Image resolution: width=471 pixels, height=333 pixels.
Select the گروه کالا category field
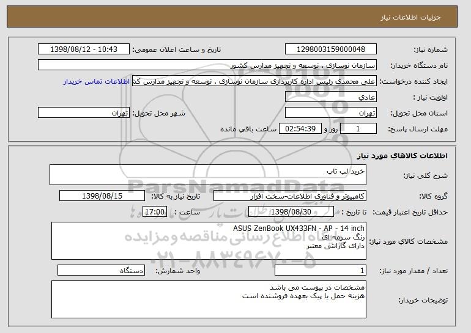tap(290, 196)
